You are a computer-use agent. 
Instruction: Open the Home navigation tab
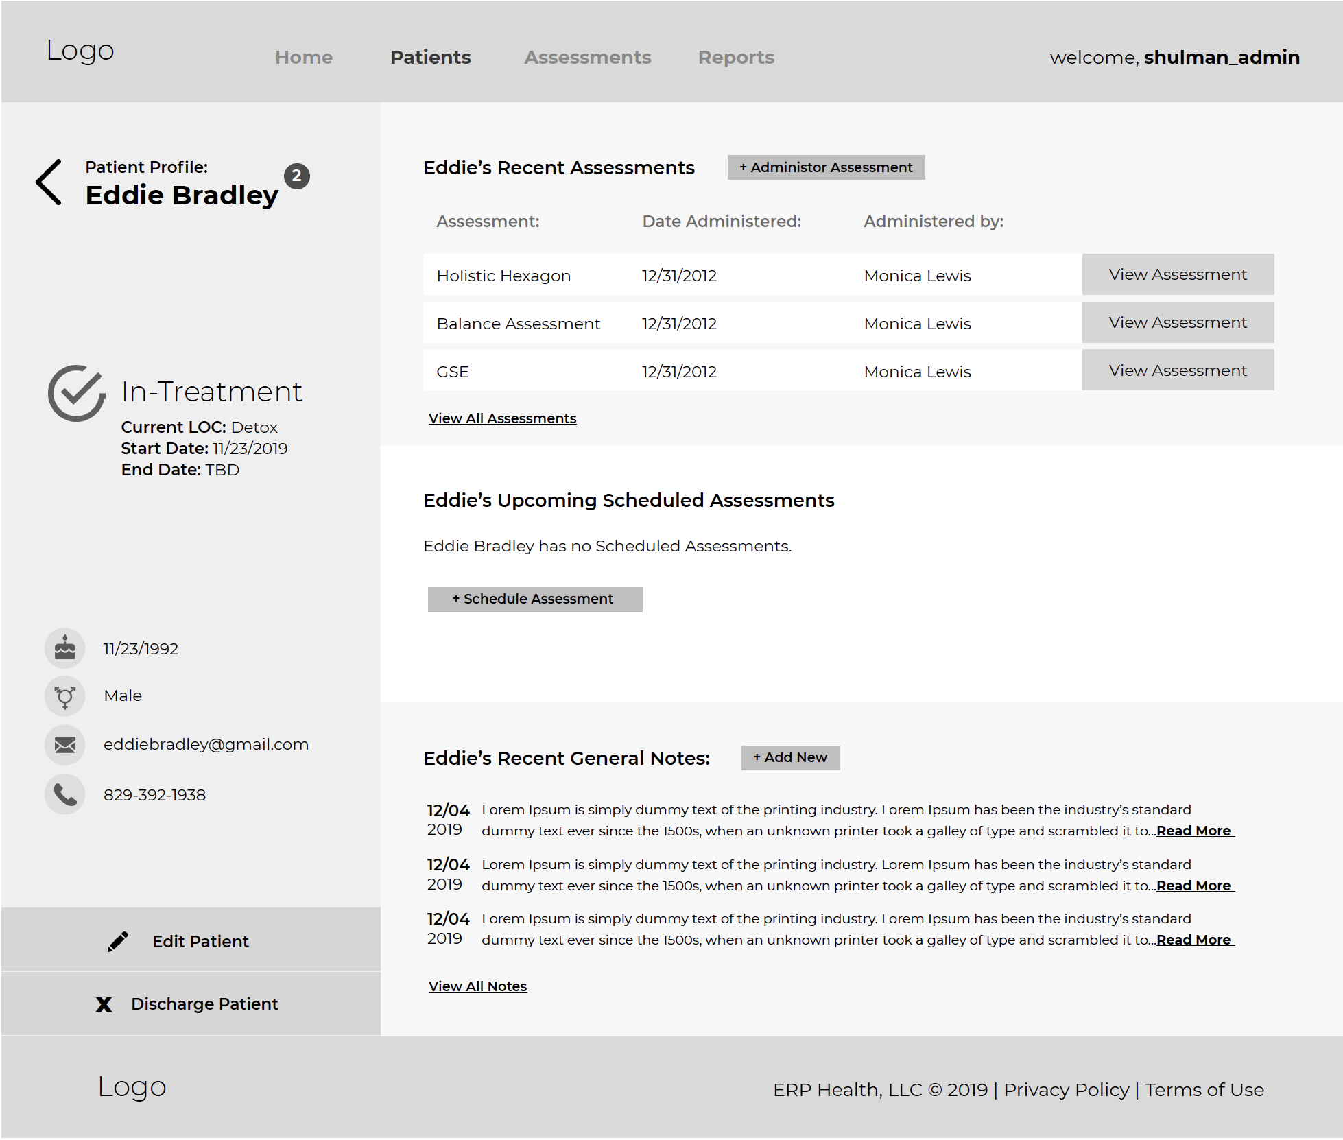[304, 58]
